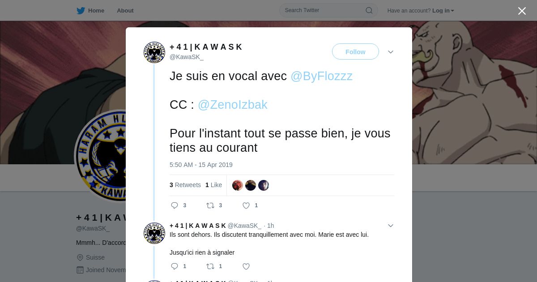Like the 'Jusqu'ici rien à signaler' reply
Image resolution: width=537 pixels, height=282 pixels.
pos(246,266)
